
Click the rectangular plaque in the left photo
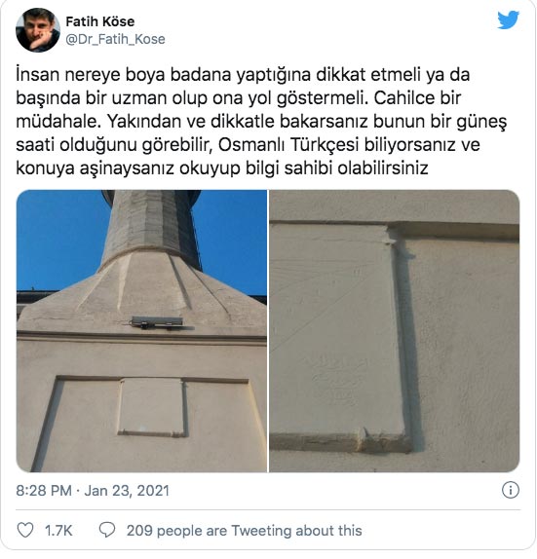[152, 407]
